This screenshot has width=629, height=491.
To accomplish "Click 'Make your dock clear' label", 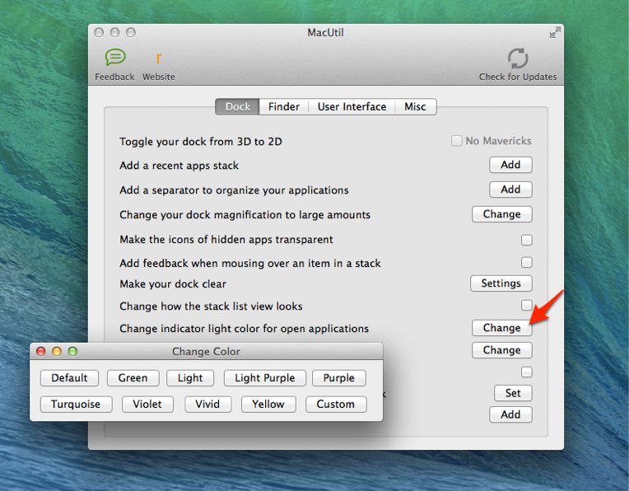I will (x=173, y=284).
